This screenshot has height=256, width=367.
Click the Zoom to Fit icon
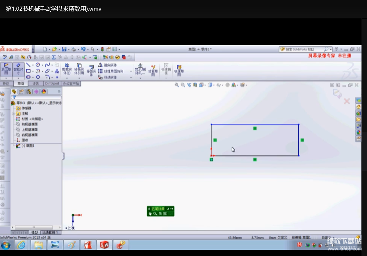(x=177, y=85)
